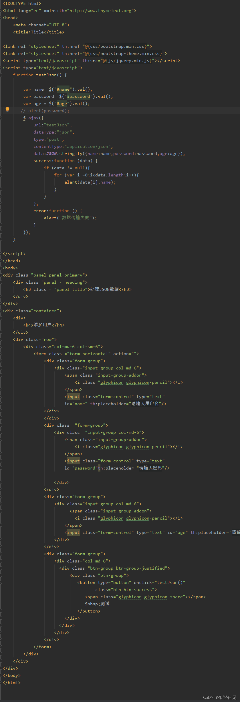Click the closing </form> tag
Image resolution: width=240 pixels, height=702 pixels.
pyautogui.click(x=42, y=647)
